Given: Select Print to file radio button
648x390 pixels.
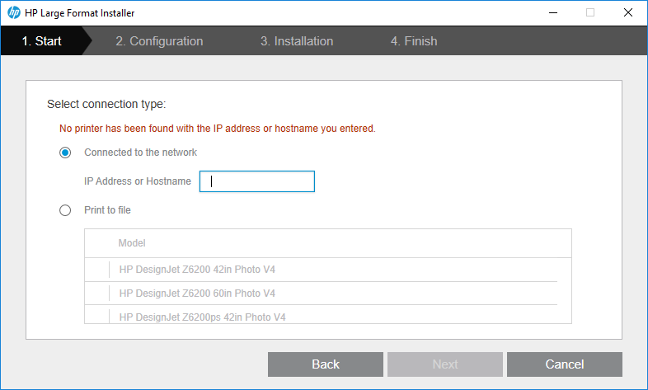Looking at the screenshot, I should click(65, 210).
